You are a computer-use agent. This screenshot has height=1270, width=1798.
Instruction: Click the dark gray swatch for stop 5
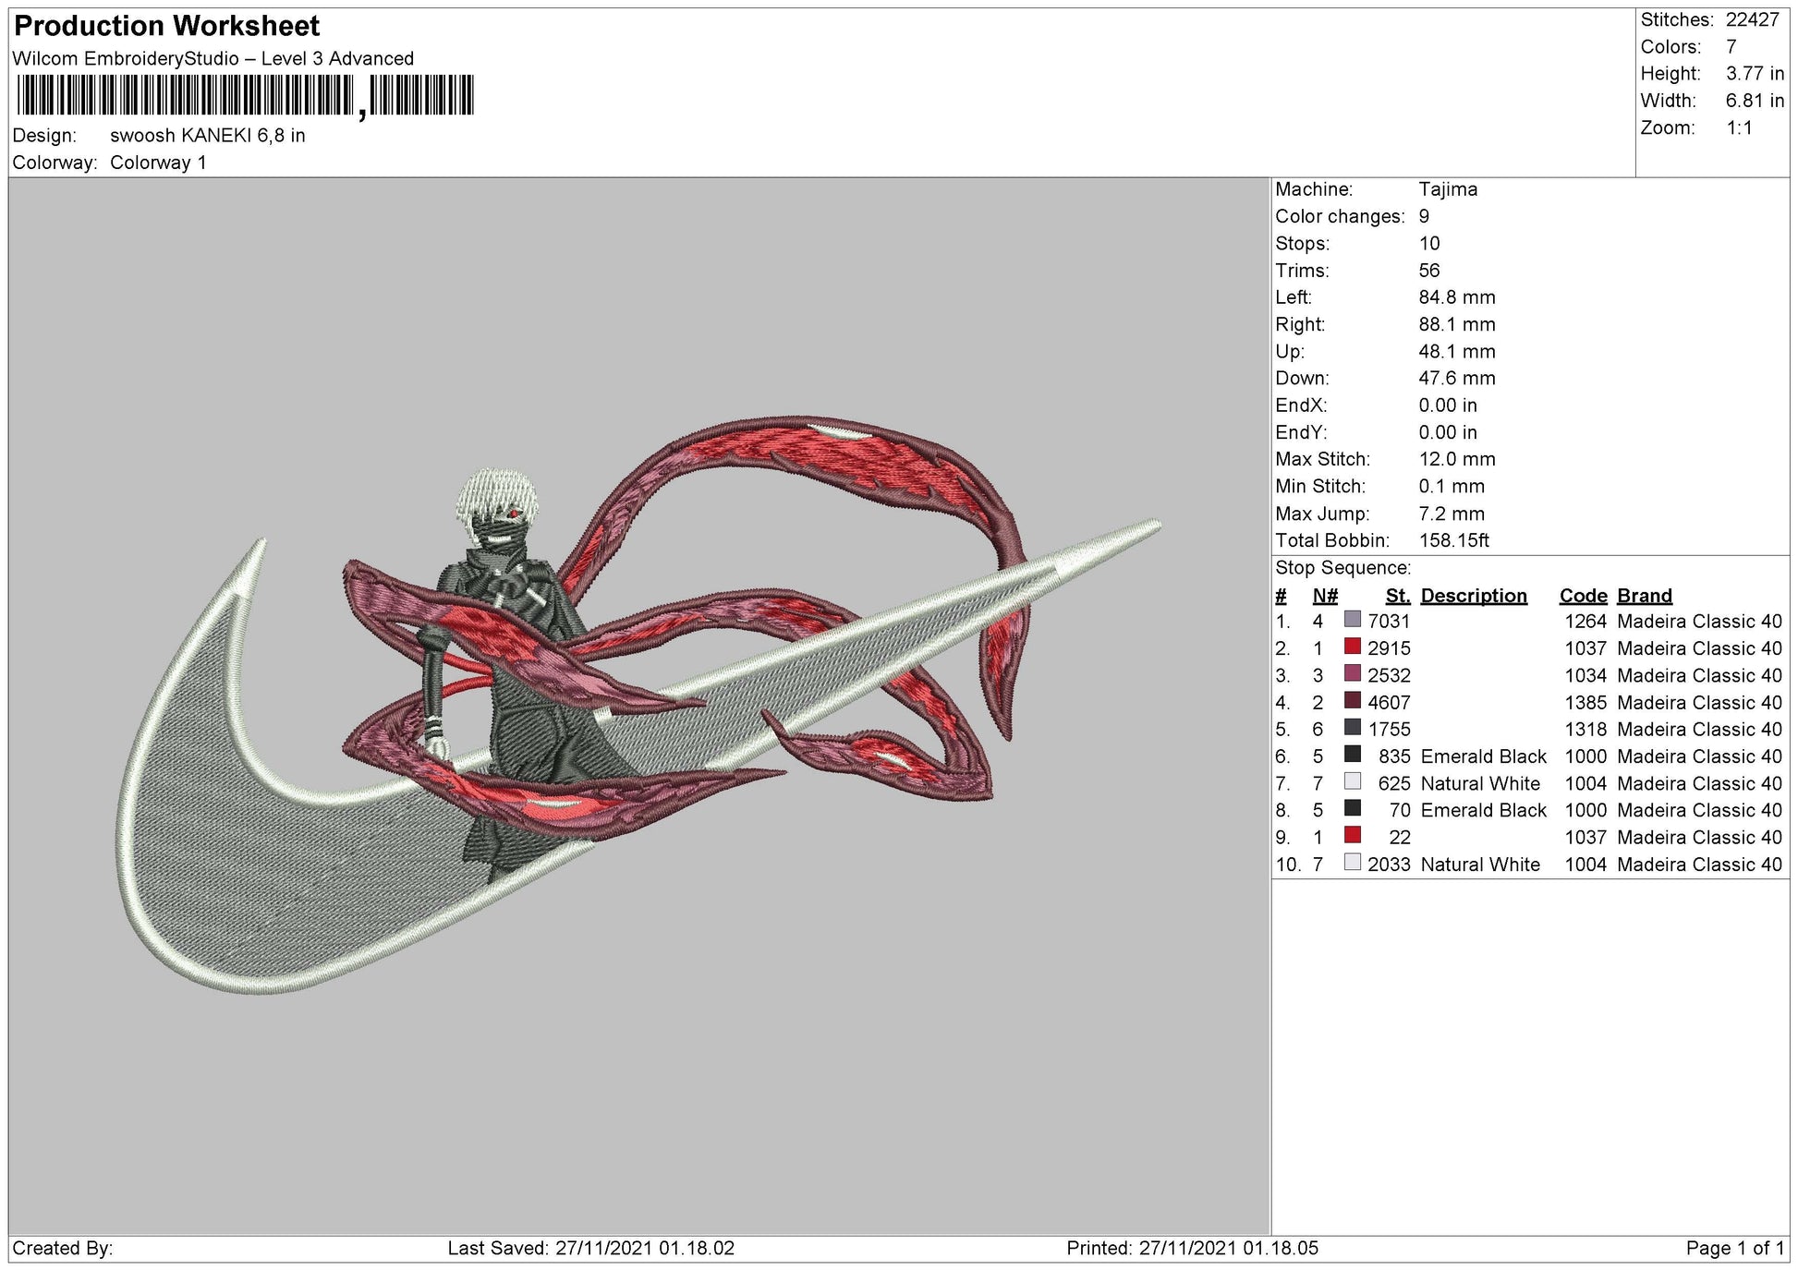tap(1353, 728)
